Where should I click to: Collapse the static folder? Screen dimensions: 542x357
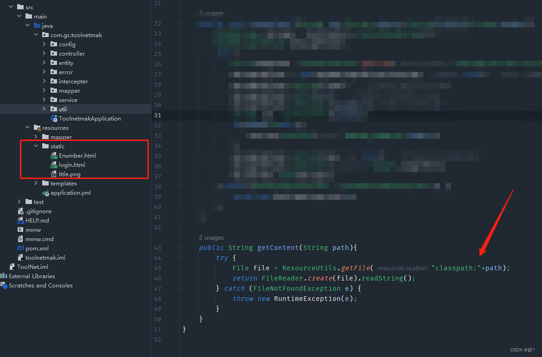(36, 146)
